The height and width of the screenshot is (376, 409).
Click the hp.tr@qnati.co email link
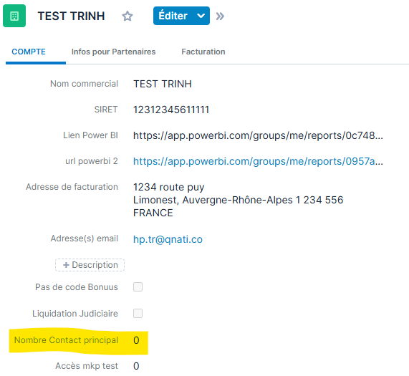point(168,239)
